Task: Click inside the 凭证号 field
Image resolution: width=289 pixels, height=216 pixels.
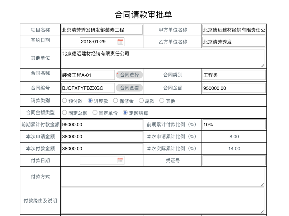Action: (x=234, y=160)
